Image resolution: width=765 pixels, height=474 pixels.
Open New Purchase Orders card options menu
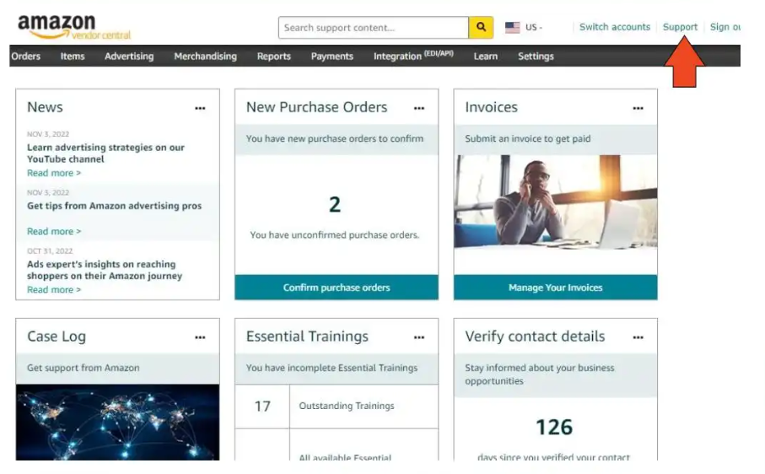click(419, 108)
